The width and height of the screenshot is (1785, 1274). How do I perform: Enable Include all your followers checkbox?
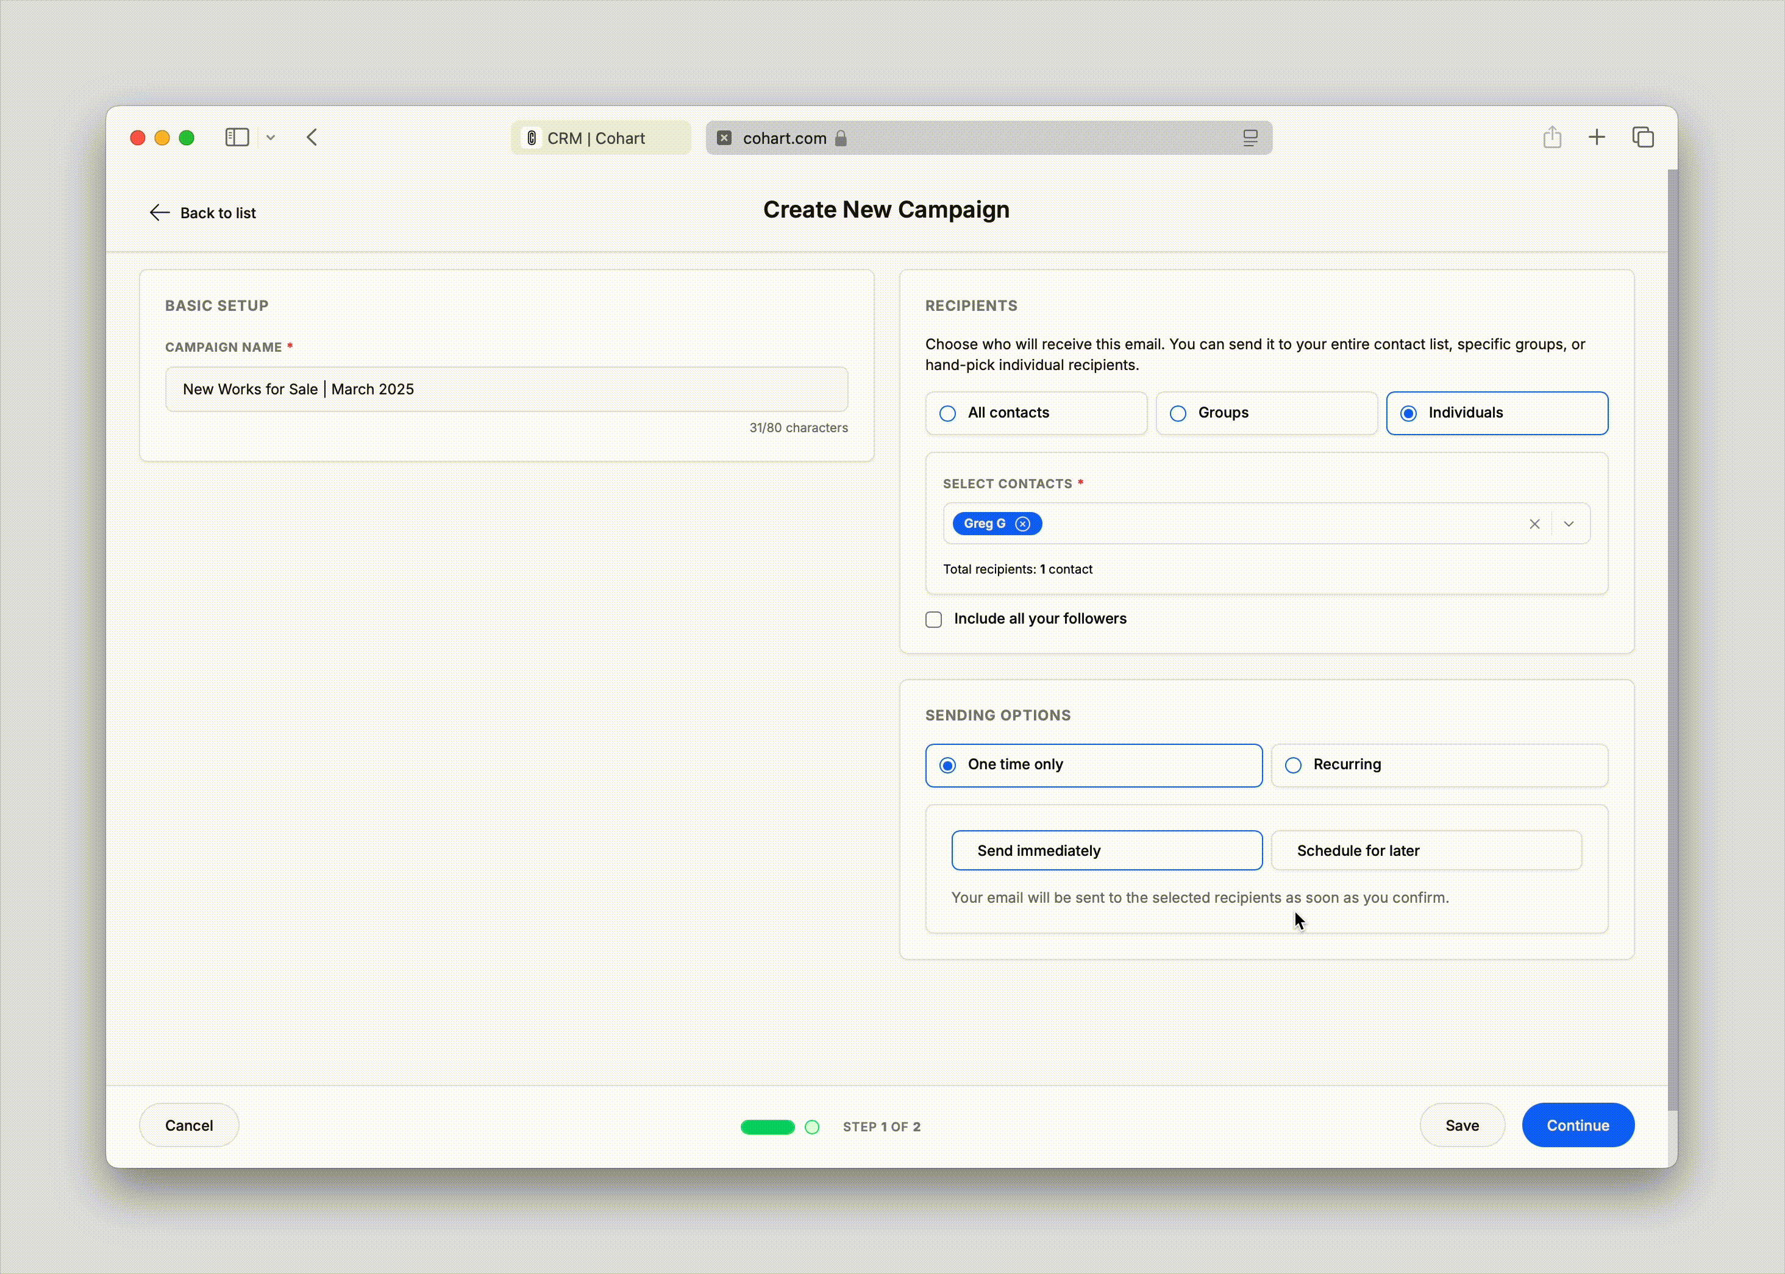tap(934, 620)
